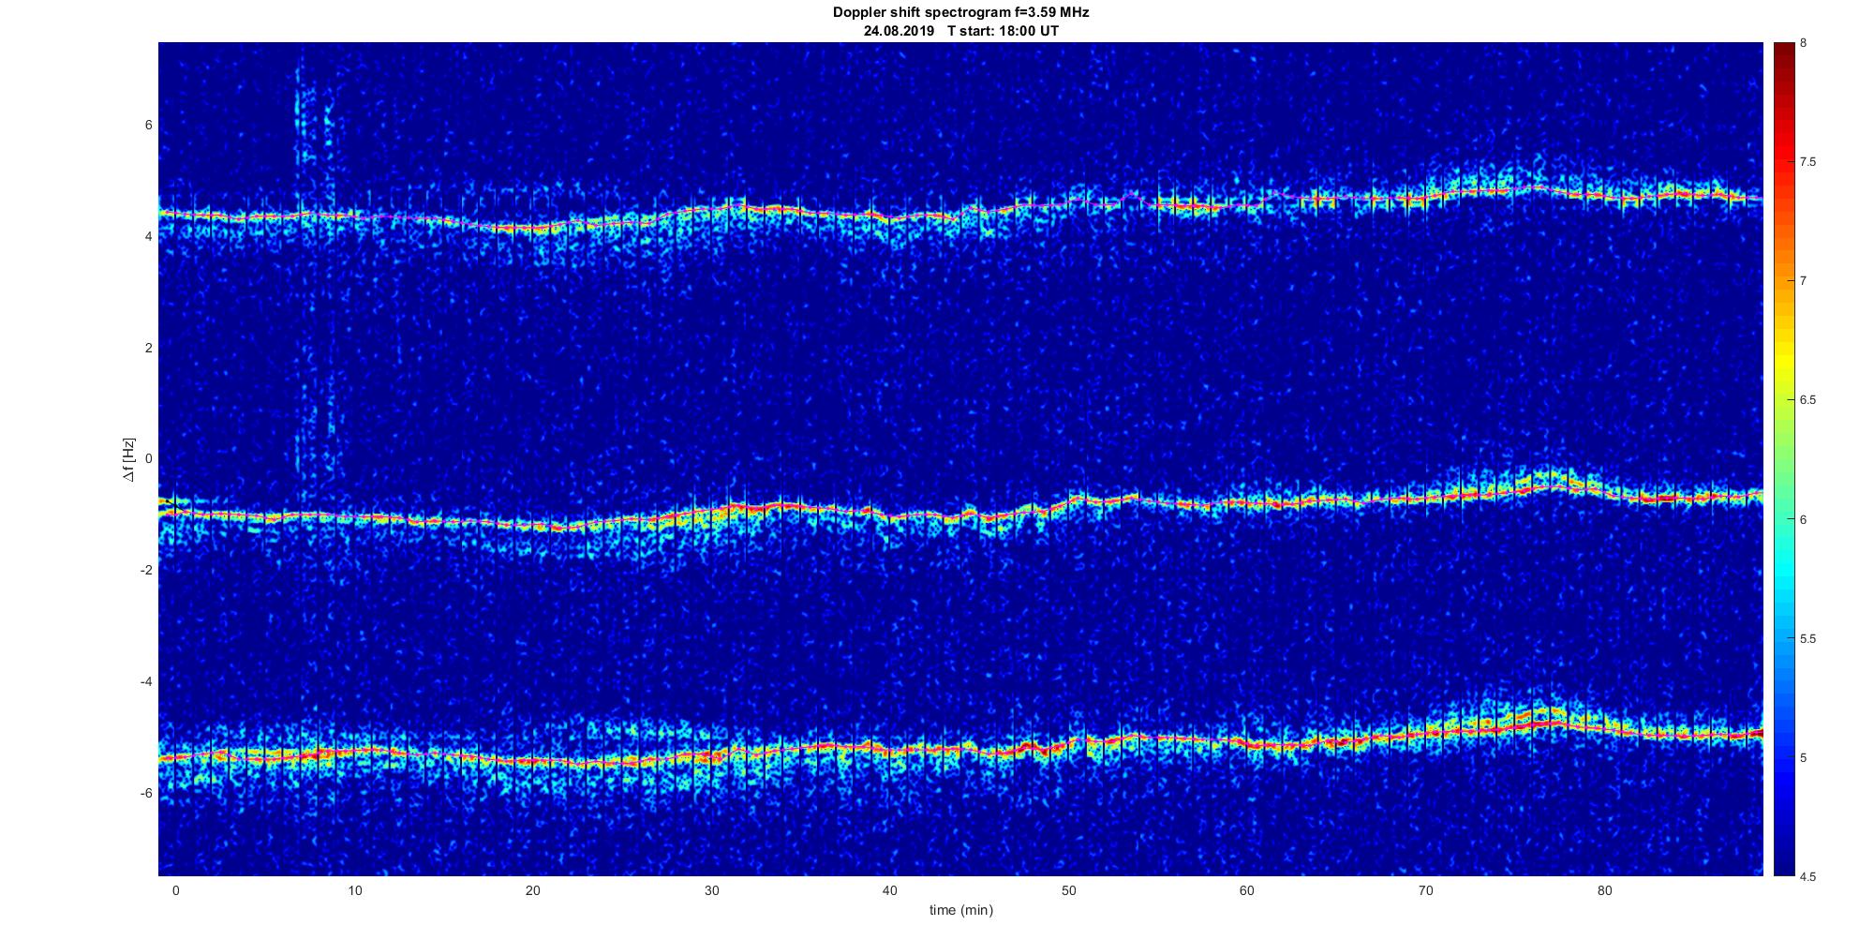This screenshot has height=940, width=1874.
Task: Click the vertical noise burst near minute 7
Action: point(300,272)
